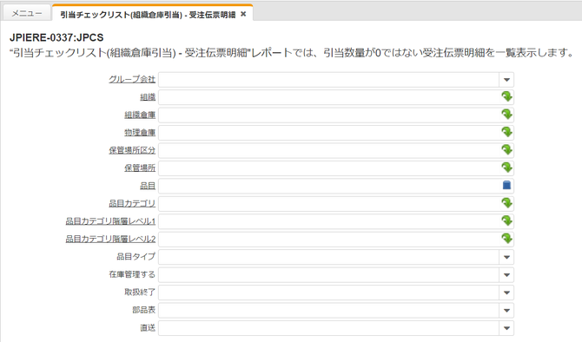Viewport: 582px width, 342px height.
Task: Click the JPIERE-0337:JPCS heading text
Action: pos(56,37)
